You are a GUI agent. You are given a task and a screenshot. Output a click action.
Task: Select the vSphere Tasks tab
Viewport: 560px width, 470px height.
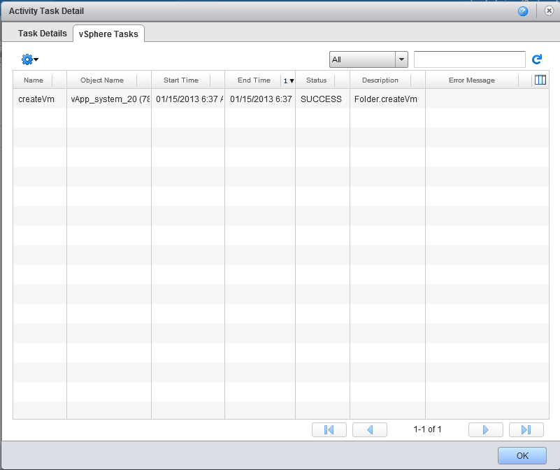pos(108,34)
